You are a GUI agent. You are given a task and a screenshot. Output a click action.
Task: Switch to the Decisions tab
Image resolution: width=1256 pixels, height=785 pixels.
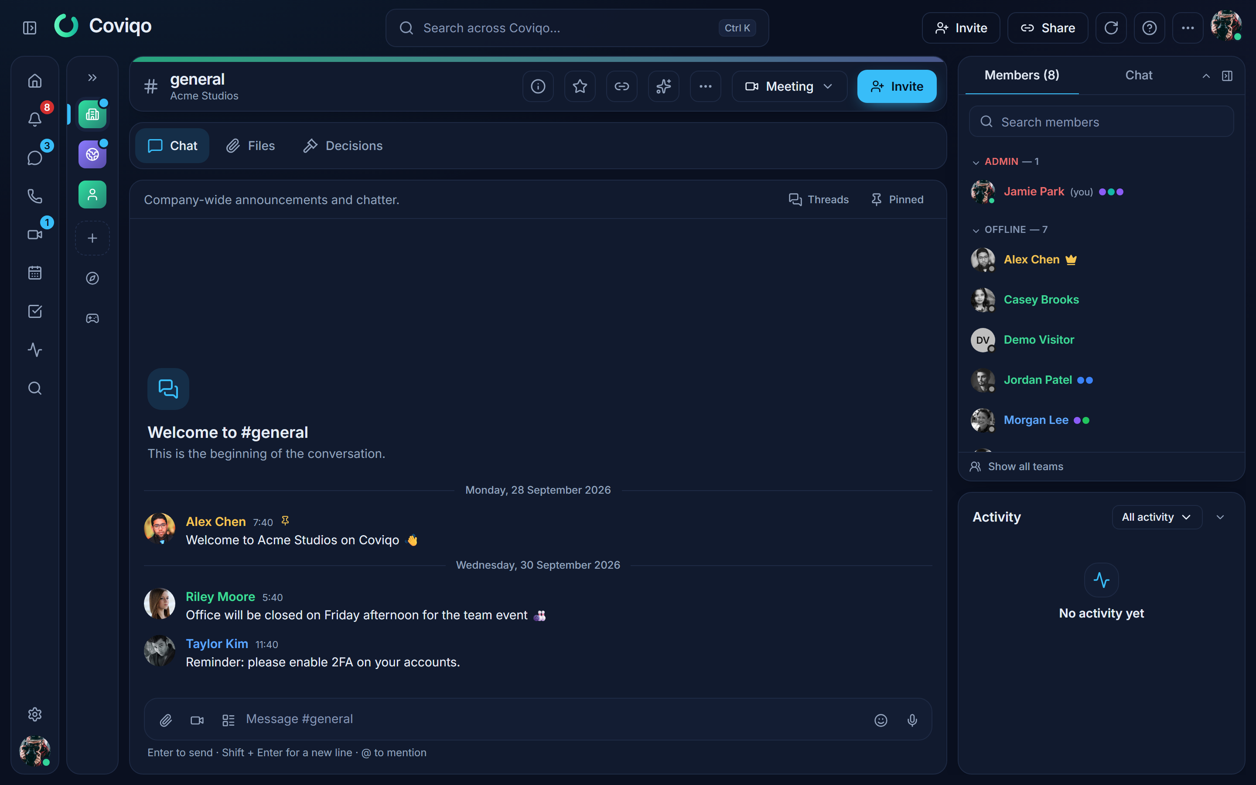[343, 146]
